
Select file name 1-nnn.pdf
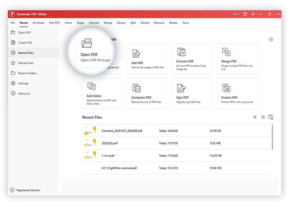pyautogui.click(x=108, y=156)
